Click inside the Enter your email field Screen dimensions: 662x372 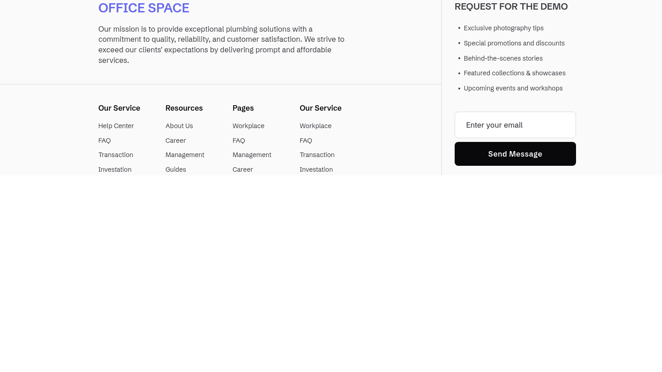[515, 125]
